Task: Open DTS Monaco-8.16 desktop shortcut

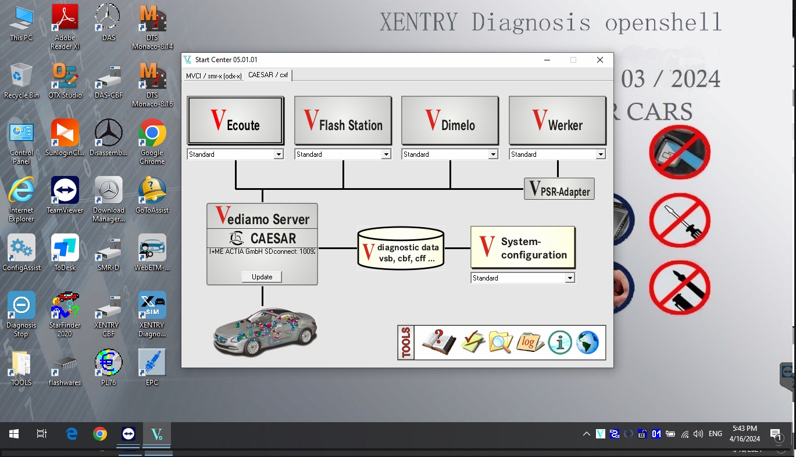Action: point(152,81)
